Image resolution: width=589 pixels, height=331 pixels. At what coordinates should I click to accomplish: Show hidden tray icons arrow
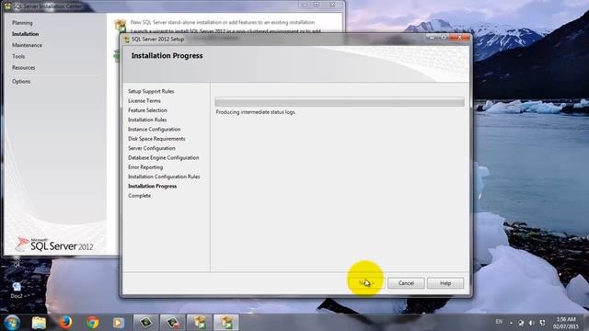(511, 323)
